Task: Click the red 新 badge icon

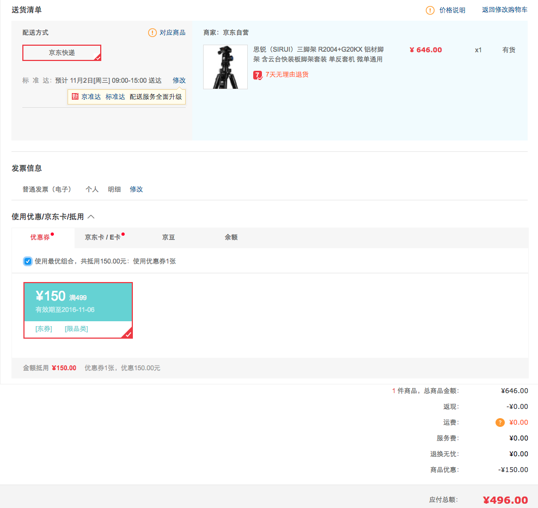Action: (x=75, y=97)
